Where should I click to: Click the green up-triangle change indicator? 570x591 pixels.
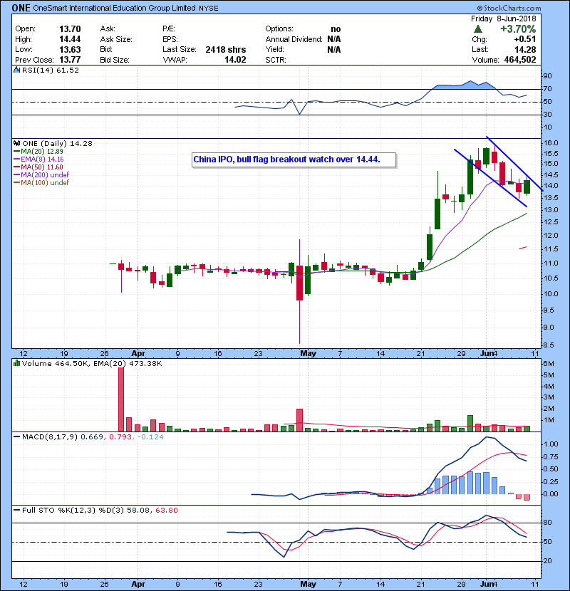click(x=478, y=29)
